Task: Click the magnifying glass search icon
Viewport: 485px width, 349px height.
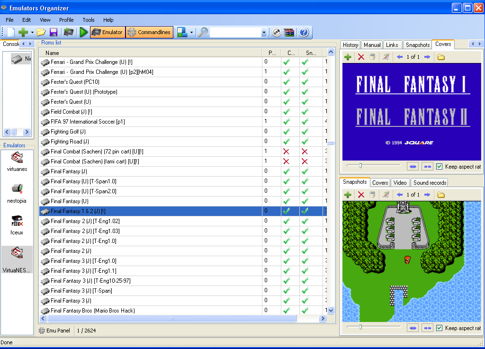Action: pos(203,32)
